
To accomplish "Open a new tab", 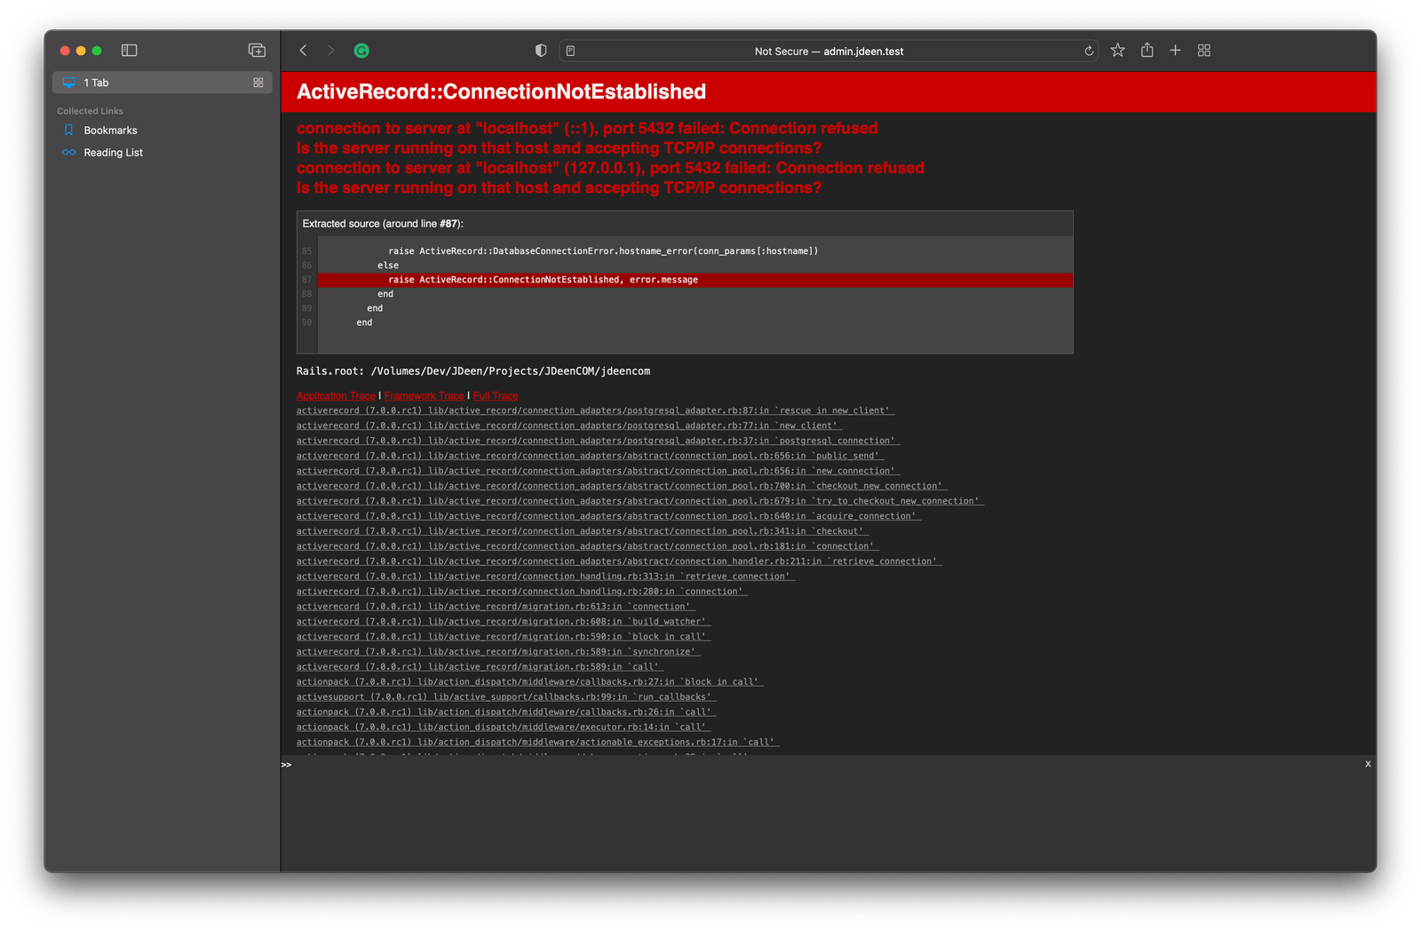I will click(1175, 51).
